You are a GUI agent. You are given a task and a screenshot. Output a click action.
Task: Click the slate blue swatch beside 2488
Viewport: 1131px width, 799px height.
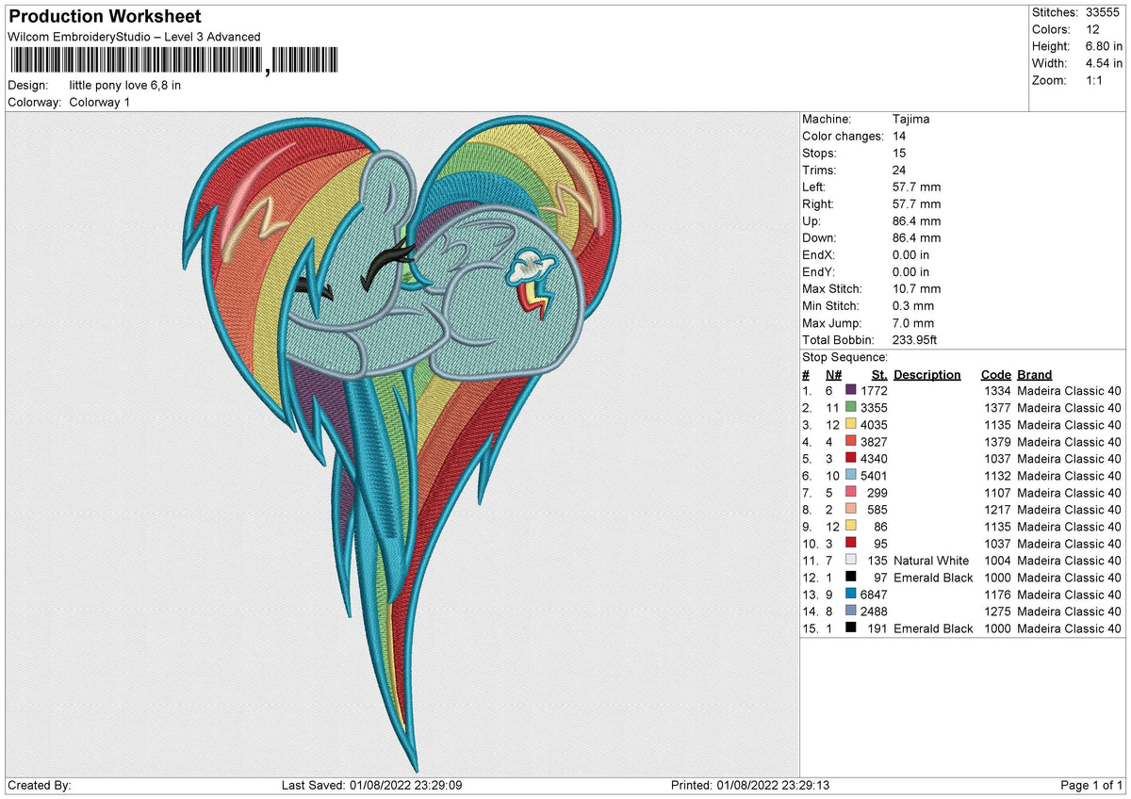(x=851, y=611)
